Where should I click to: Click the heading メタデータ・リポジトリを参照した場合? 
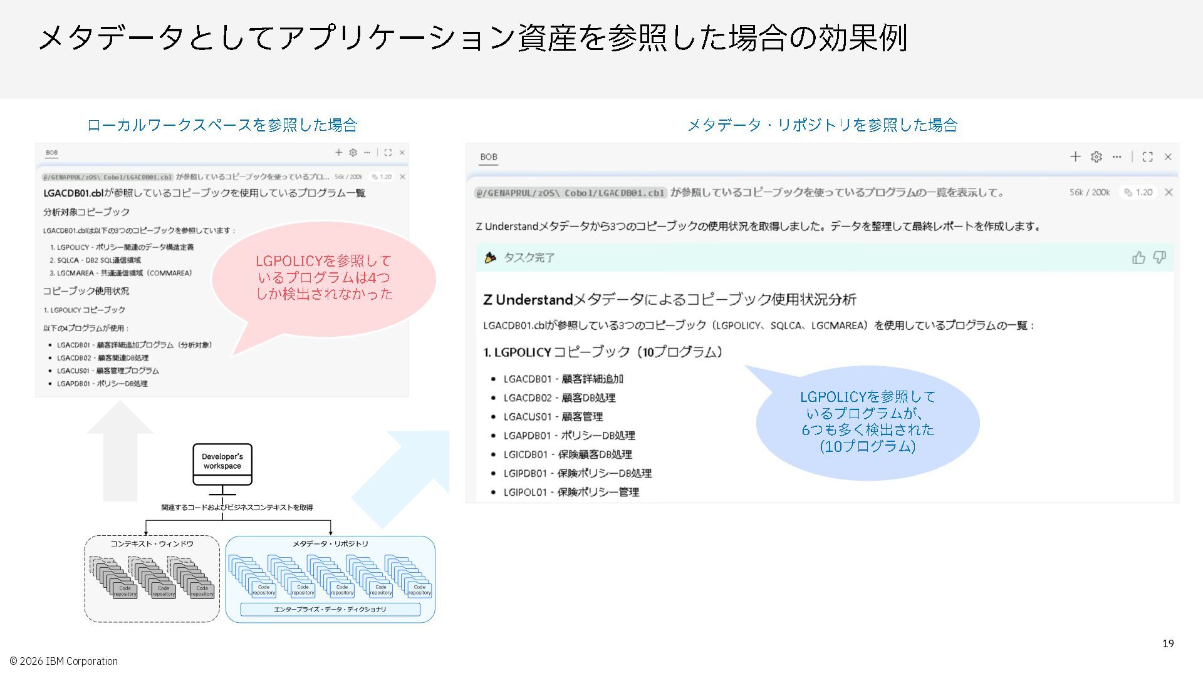822,125
